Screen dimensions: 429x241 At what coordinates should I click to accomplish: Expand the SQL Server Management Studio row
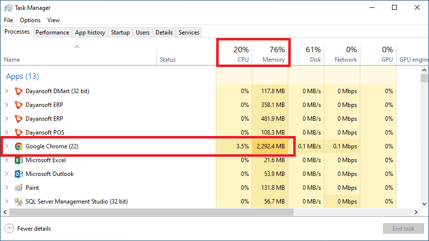click(x=7, y=202)
